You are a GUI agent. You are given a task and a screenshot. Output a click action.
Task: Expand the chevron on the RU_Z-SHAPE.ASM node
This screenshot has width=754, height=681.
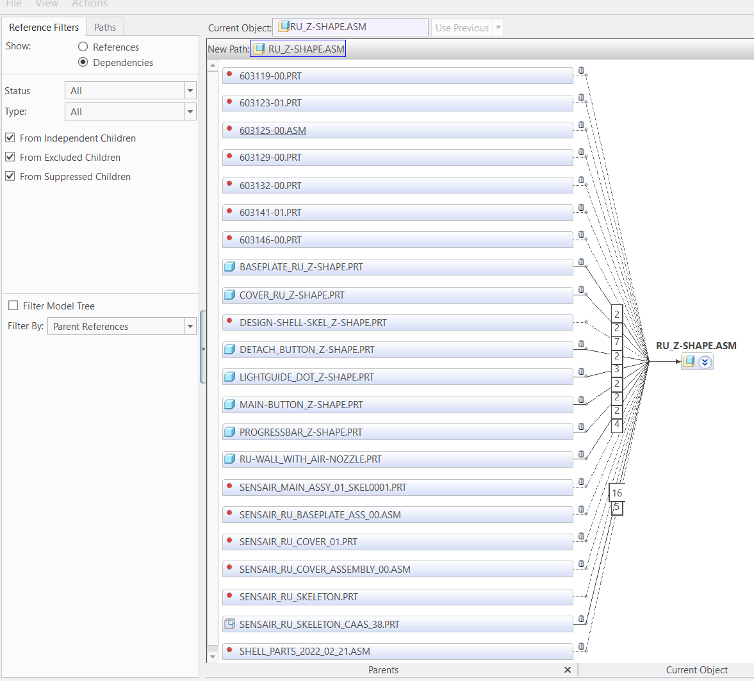[705, 361]
